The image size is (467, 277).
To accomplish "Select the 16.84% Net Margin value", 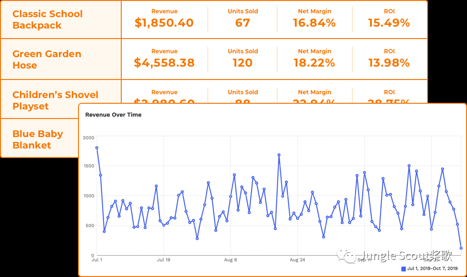I will click(314, 23).
